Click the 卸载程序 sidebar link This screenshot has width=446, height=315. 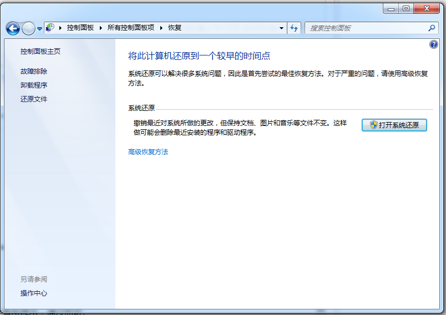[x=34, y=85]
